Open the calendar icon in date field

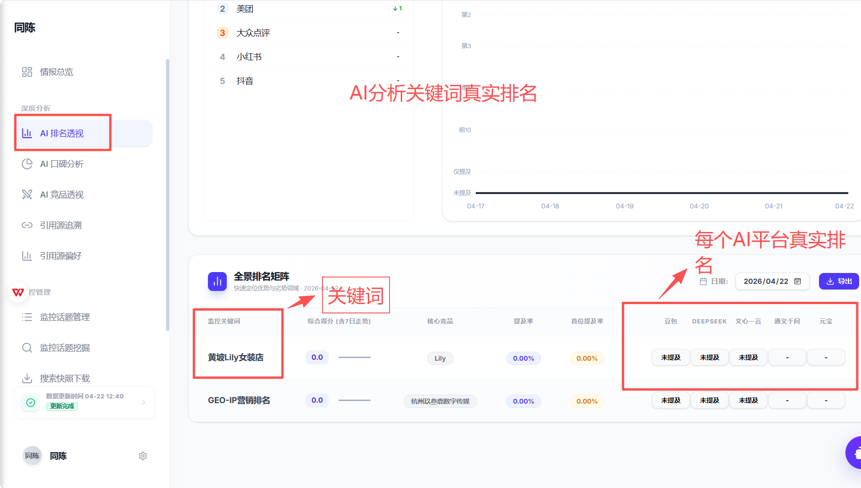(x=798, y=281)
